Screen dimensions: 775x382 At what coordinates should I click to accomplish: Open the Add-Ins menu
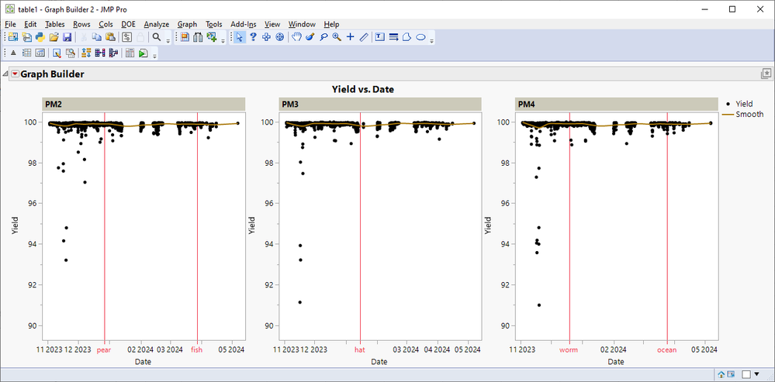click(244, 24)
